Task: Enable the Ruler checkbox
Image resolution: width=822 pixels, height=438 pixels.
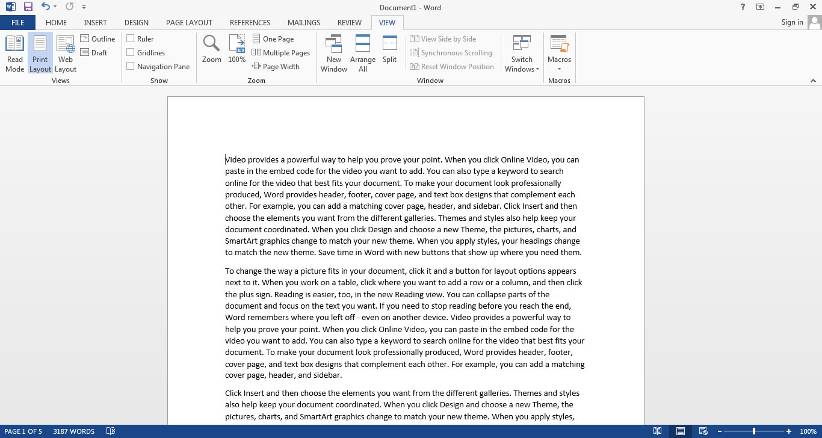Action: [130, 38]
